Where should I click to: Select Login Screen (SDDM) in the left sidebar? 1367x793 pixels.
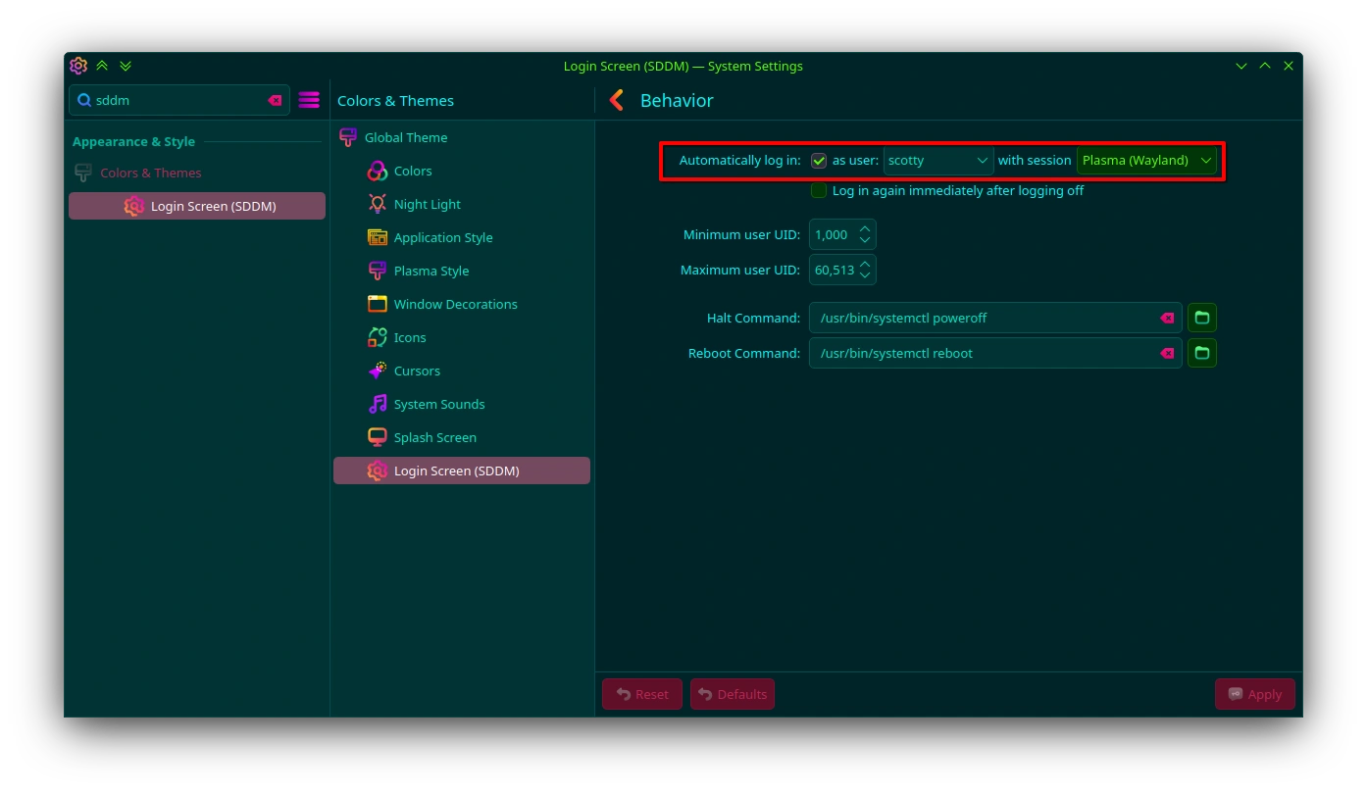[197, 206]
